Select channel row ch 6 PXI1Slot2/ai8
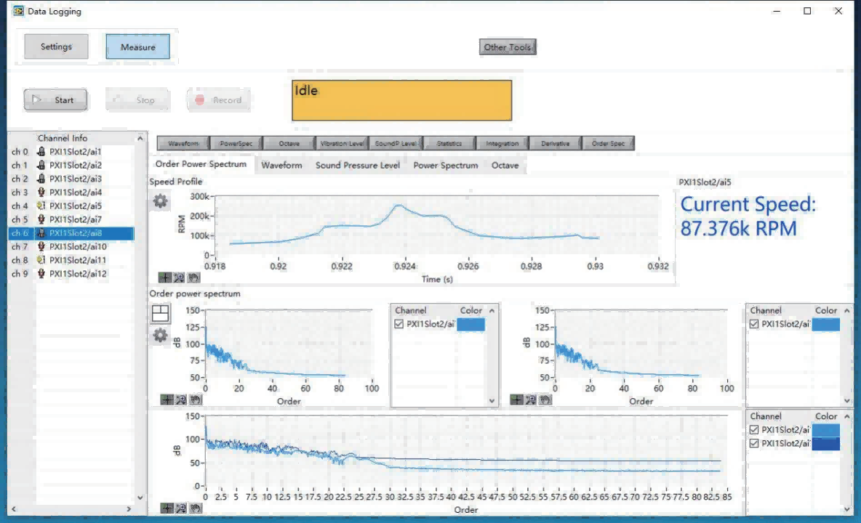The width and height of the screenshot is (861, 523). click(71, 233)
